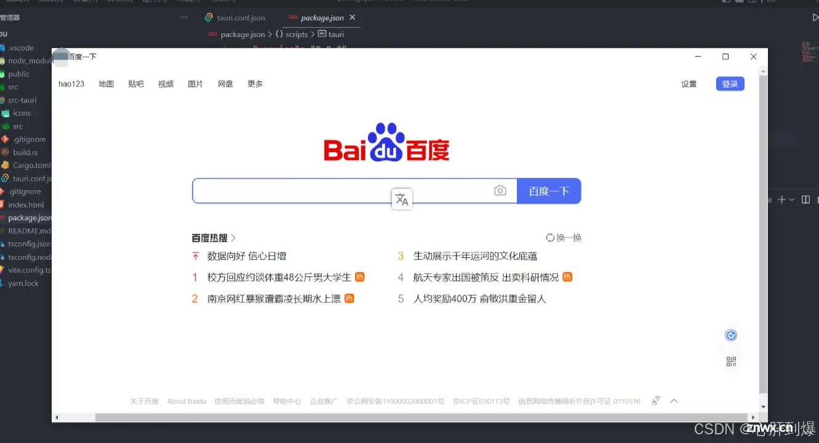Image resolution: width=819 pixels, height=443 pixels.
Task: Open the 贴吧 nav link
Action: [x=136, y=84]
